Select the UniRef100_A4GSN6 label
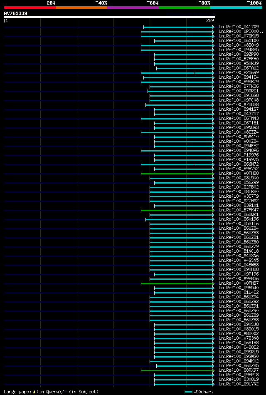 (239, 256)
